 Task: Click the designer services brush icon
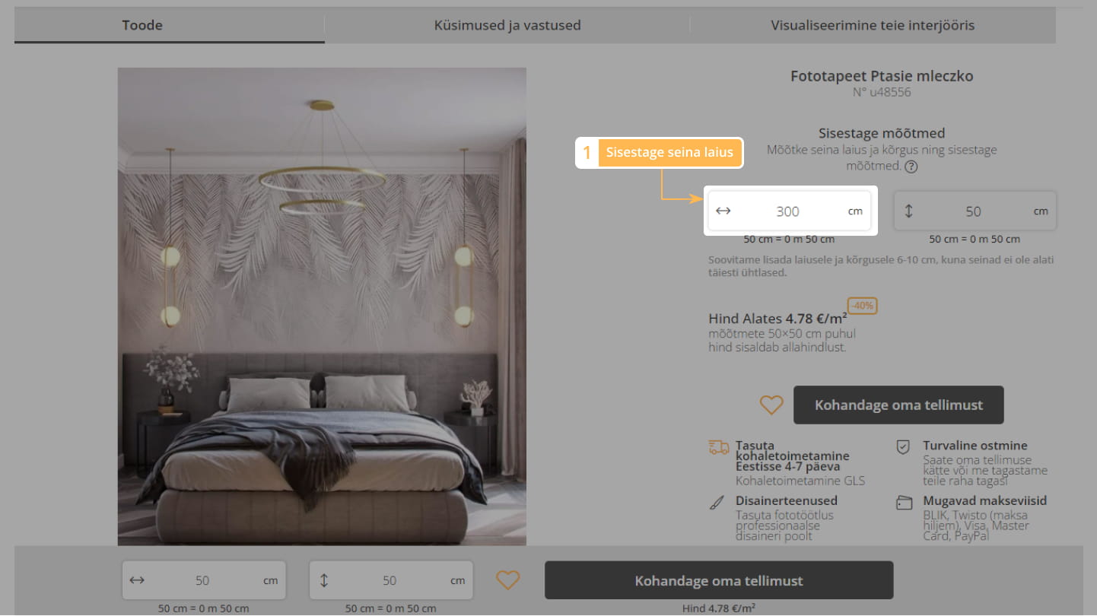coord(717,503)
